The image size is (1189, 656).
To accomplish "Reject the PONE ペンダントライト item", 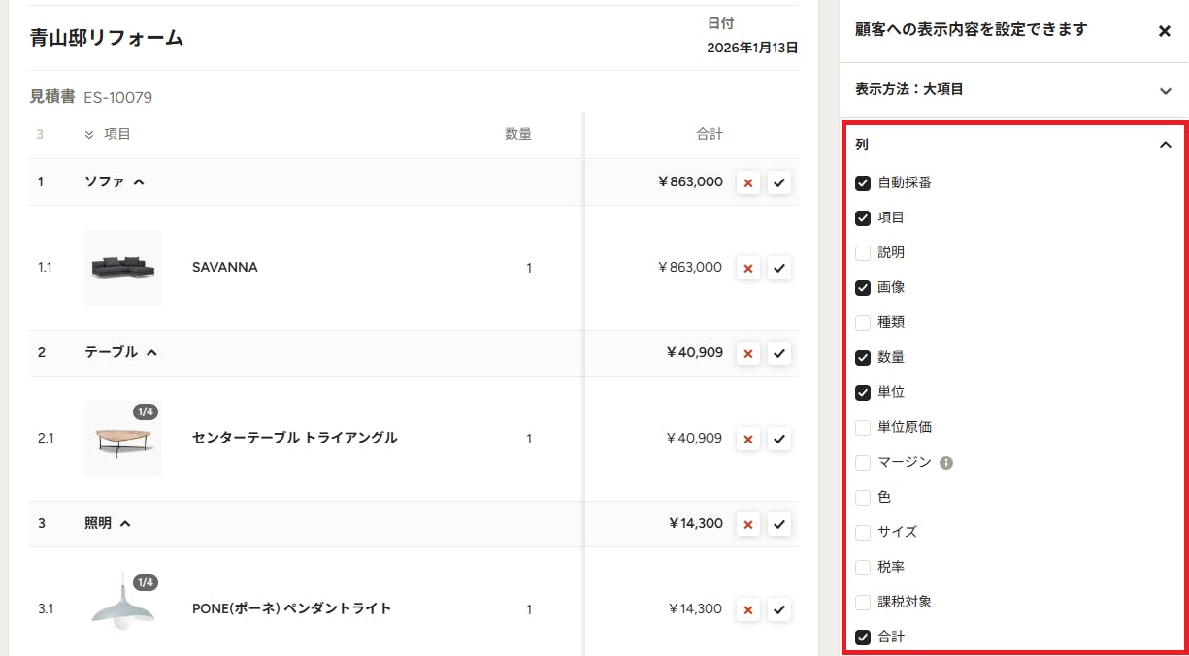I will (x=747, y=609).
